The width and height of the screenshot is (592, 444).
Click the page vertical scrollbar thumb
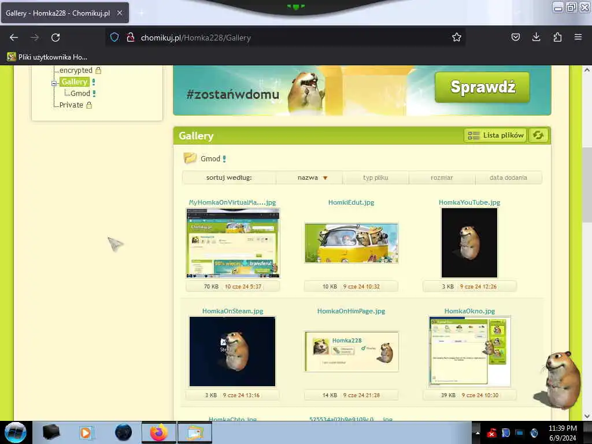[587, 185]
